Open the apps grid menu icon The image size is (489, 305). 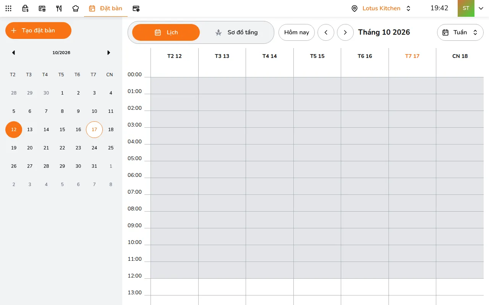click(8, 8)
